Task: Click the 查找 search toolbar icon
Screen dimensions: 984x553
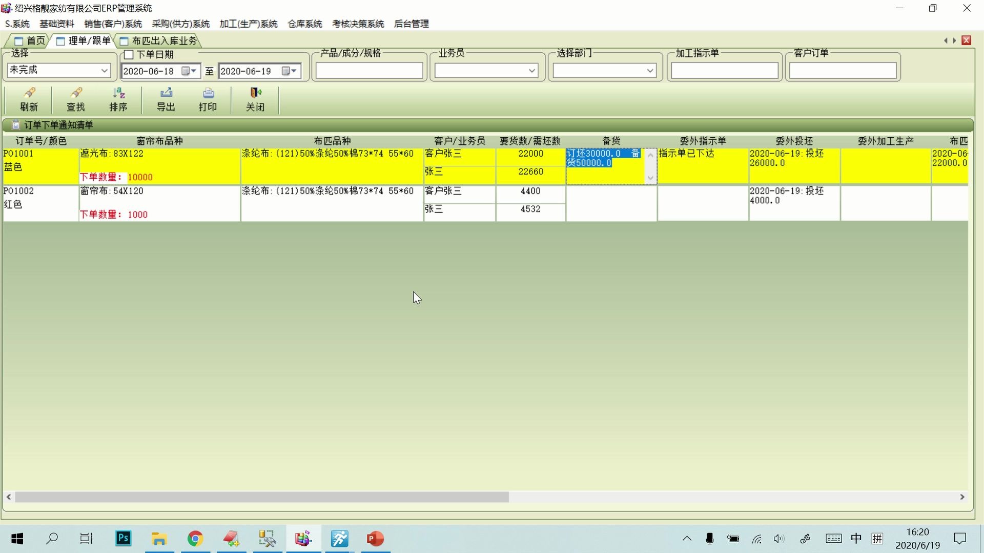Action: point(76,99)
